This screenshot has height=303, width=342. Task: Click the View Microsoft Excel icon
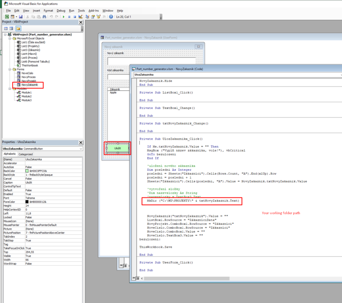tap(7, 17)
